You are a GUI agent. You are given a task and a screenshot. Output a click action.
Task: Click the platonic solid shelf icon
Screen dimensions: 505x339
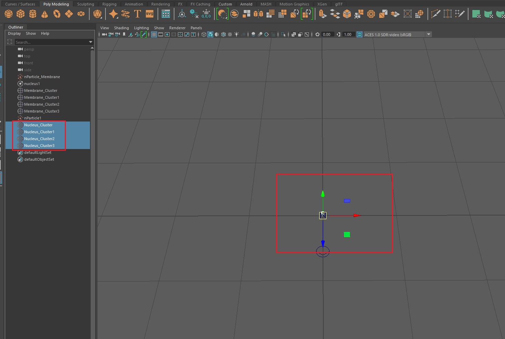[x=98, y=14]
